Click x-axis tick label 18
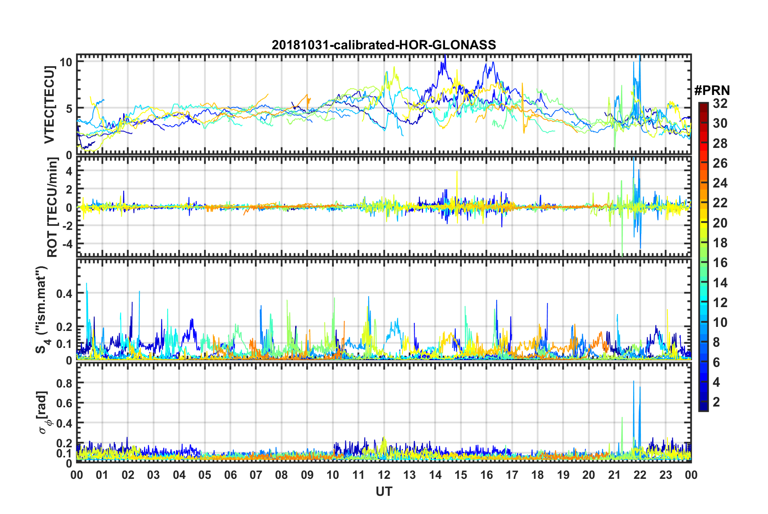Viewport: 768px width, 514px height. point(537,475)
